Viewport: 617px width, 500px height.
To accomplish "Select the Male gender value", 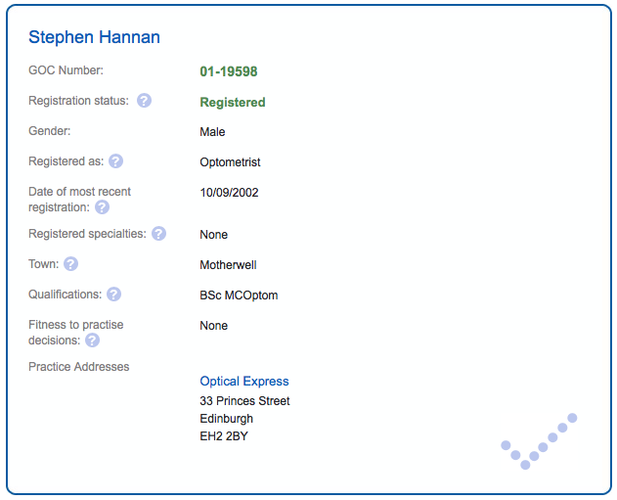I will click(212, 132).
